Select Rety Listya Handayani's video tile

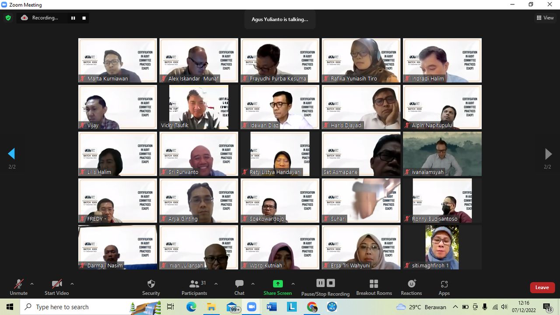[x=280, y=154]
